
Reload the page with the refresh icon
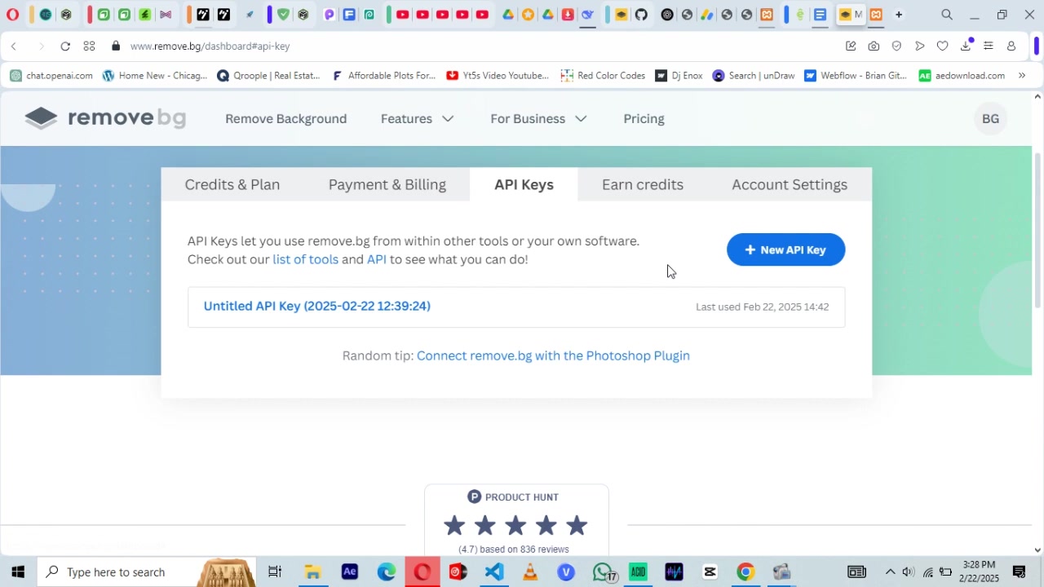coord(65,46)
